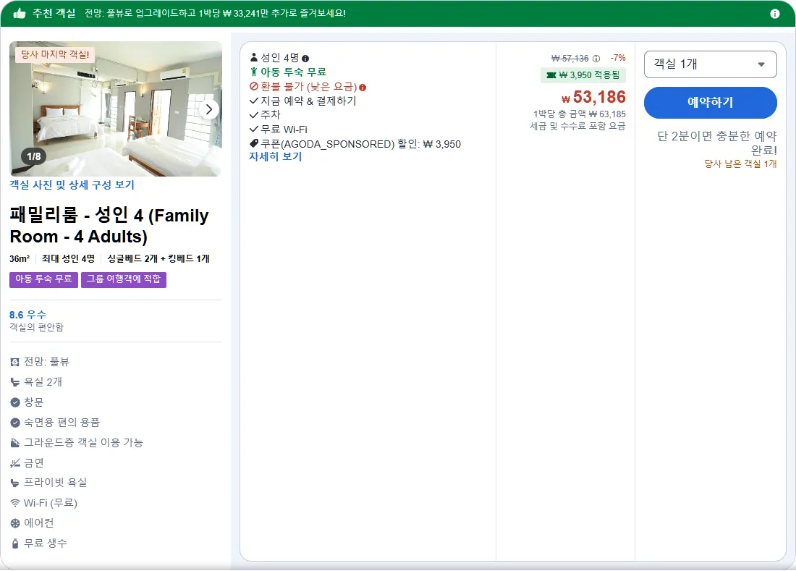Click the price ₩ 53,186
This screenshot has height=571, width=796.
593,97
